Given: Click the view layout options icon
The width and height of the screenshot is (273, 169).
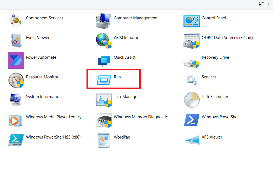Looking at the screenshot, I should [x=261, y=4].
